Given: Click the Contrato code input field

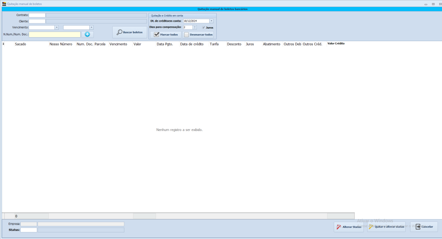Looking at the screenshot, I should pos(37,15).
